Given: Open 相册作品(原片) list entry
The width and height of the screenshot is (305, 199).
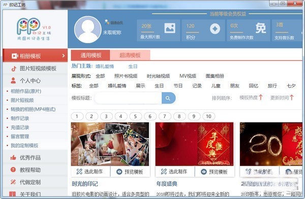Looking at the screenshot, I should (x=26, y=91).
